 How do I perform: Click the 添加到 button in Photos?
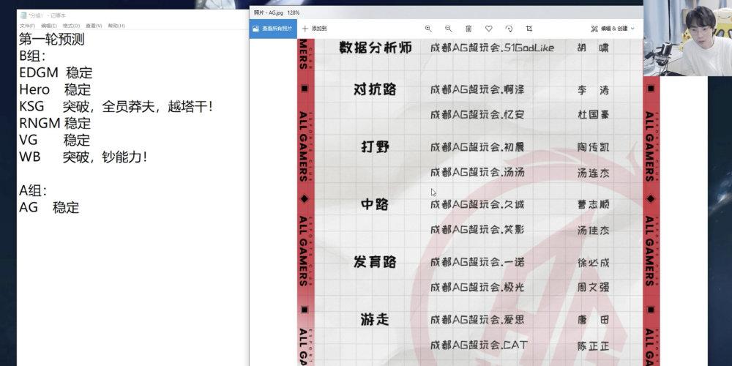pos(314,29)
